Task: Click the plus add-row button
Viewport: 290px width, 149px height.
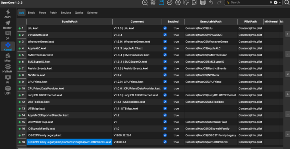Action: coord(287,34)
